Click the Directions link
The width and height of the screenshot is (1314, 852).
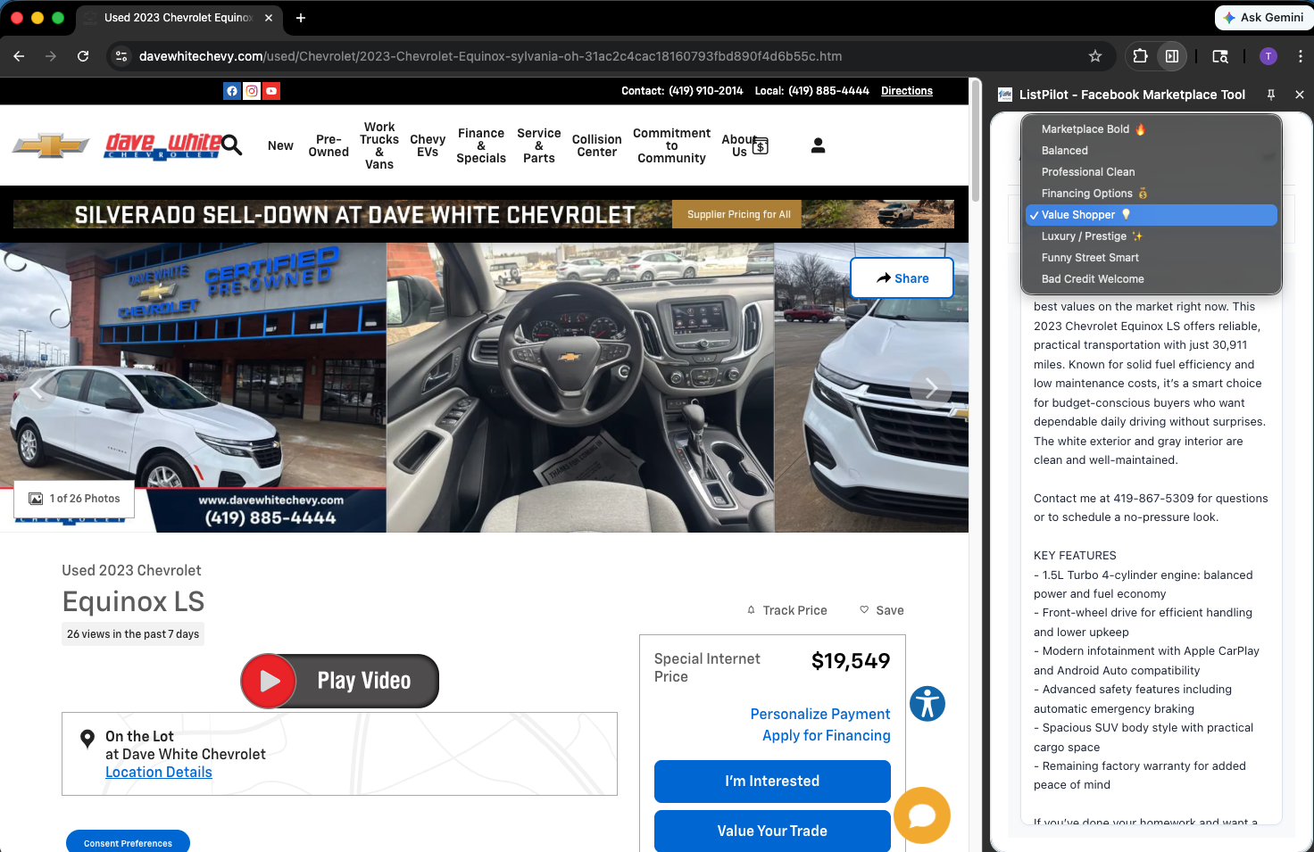(907, 91)
